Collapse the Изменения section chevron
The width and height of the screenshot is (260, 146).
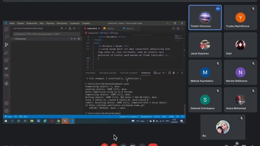point(13,39)
